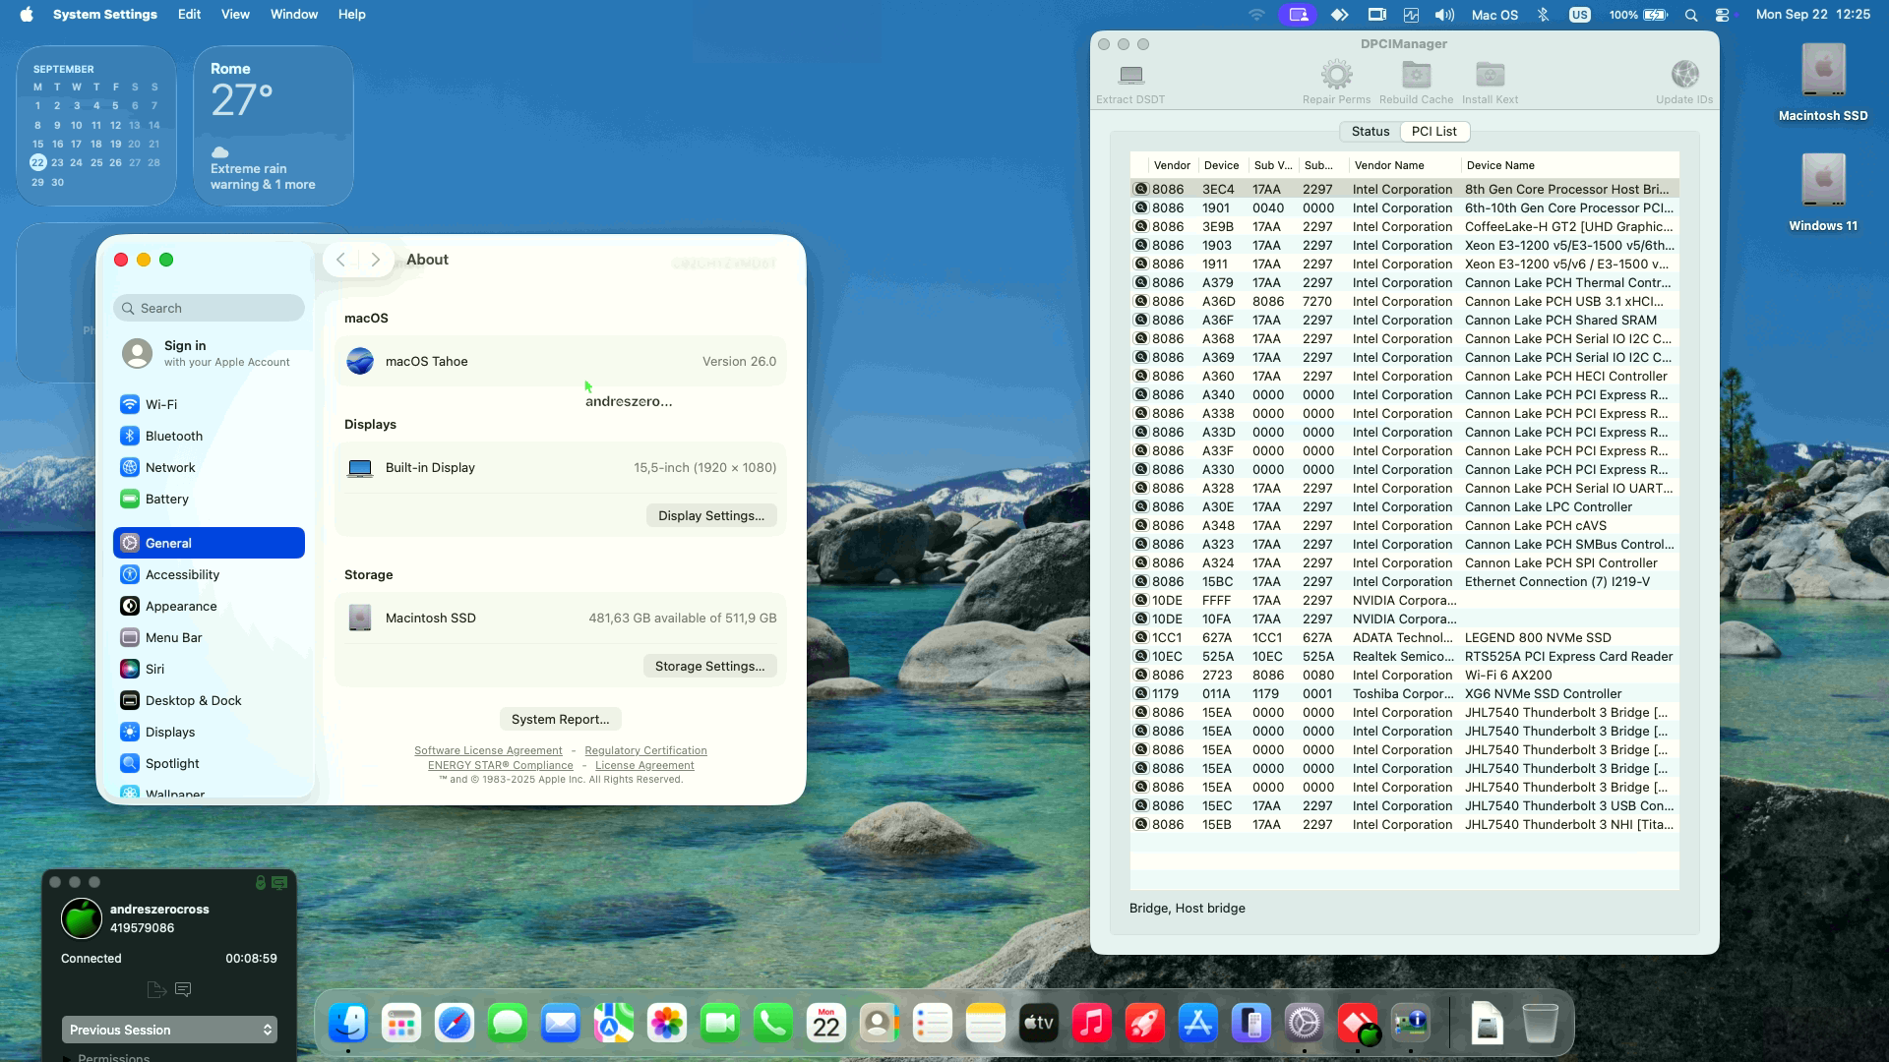Click Rebuild Cache toolbar icon
Image resolution: width=1889 pixels, height=1062 pixels.
click(x=1416, y=75)
